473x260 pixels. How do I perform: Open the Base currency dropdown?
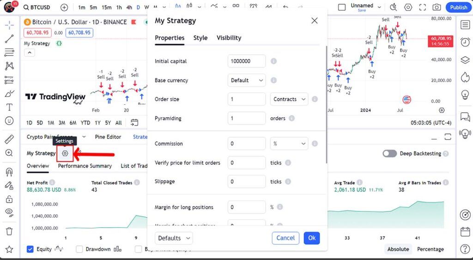[x=247, y=80]
